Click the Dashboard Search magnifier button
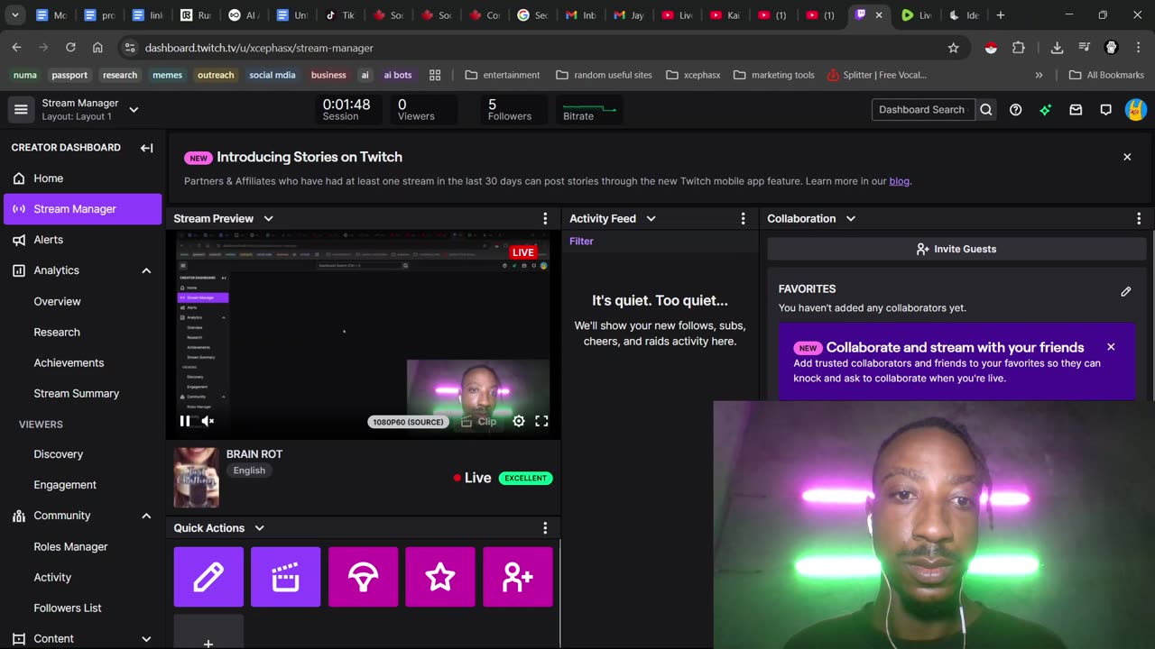 tap(986, 110)
